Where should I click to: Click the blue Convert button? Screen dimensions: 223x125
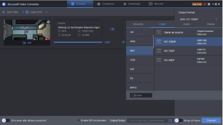[211, 120]
